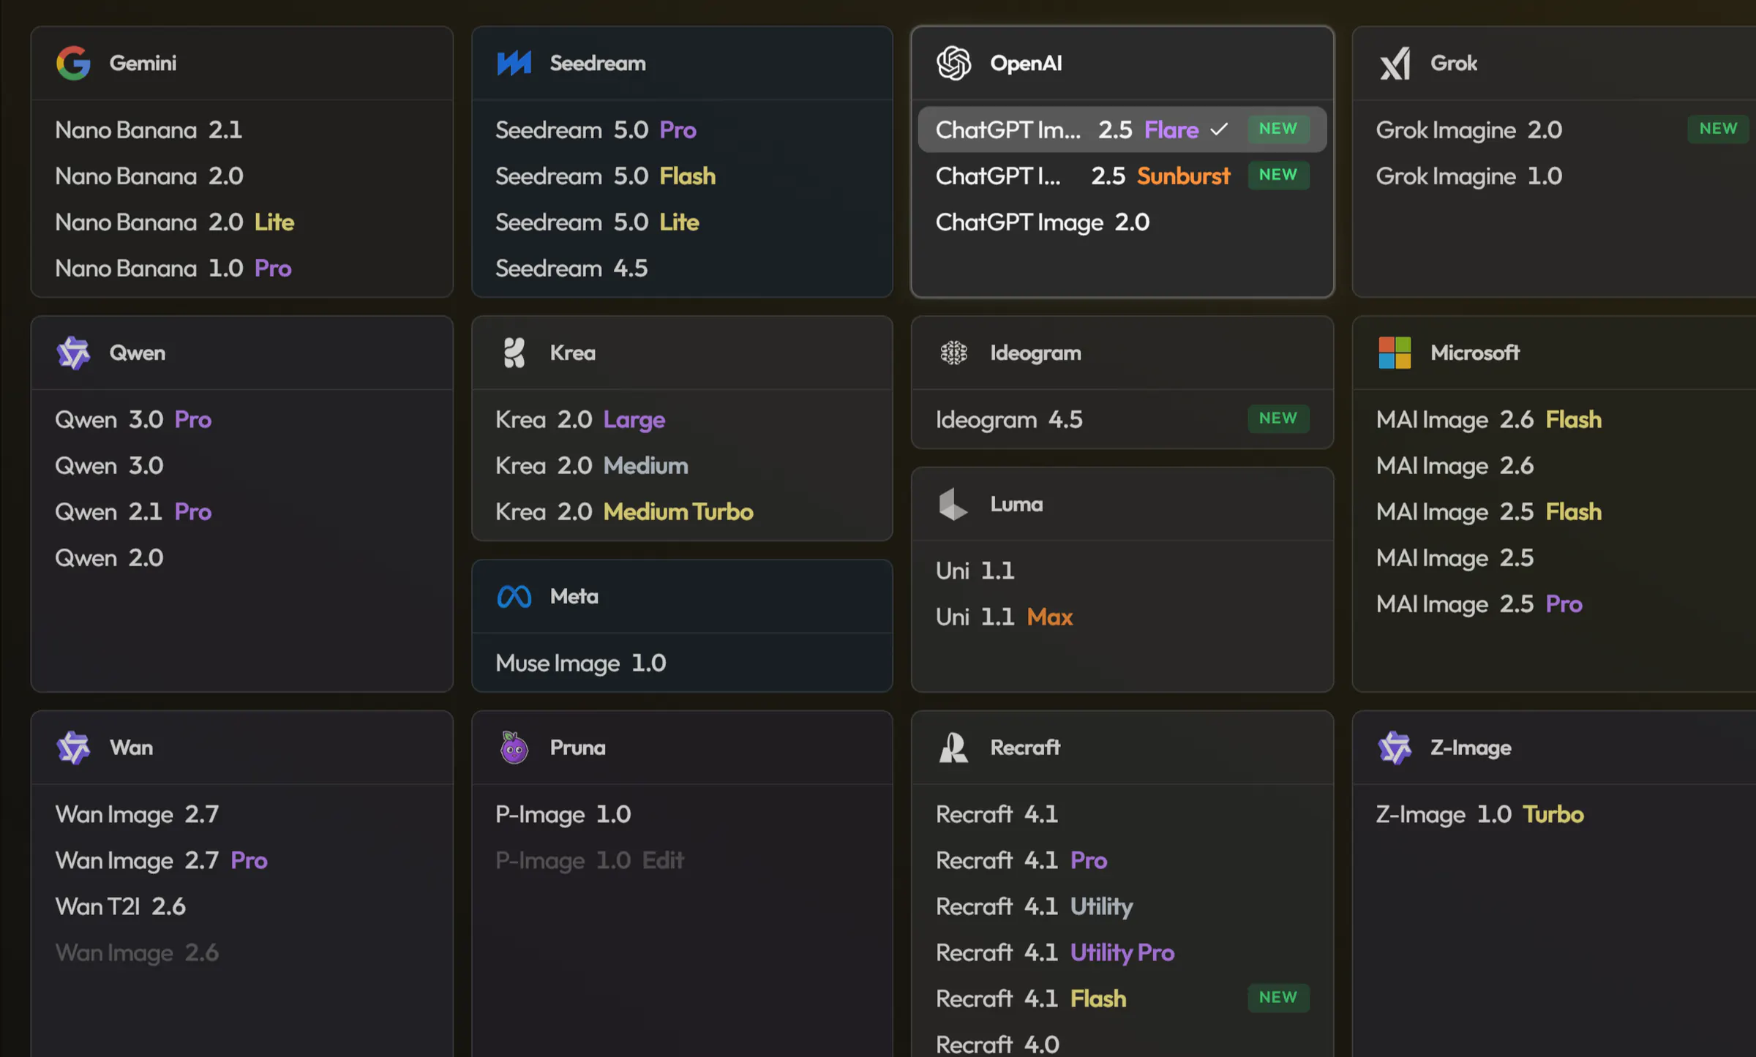The height and width of the screenshot is (1057, 1756).
Task: Select Seedream 4.5 model
Action: coord(682,268)
